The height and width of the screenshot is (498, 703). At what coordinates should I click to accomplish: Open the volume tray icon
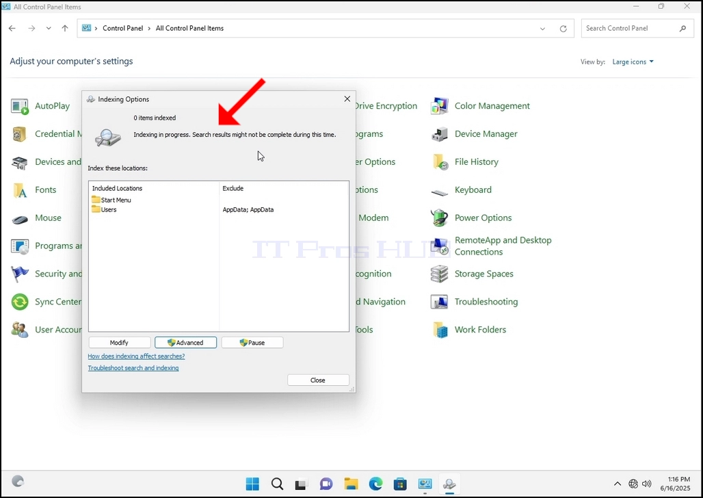646,484
